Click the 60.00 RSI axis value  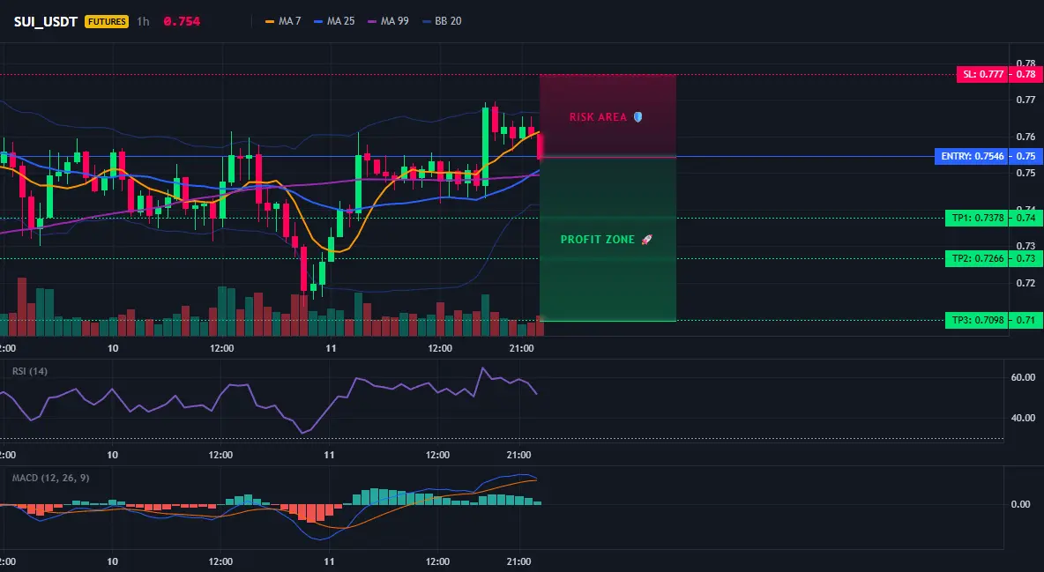tap(1023, 377)
